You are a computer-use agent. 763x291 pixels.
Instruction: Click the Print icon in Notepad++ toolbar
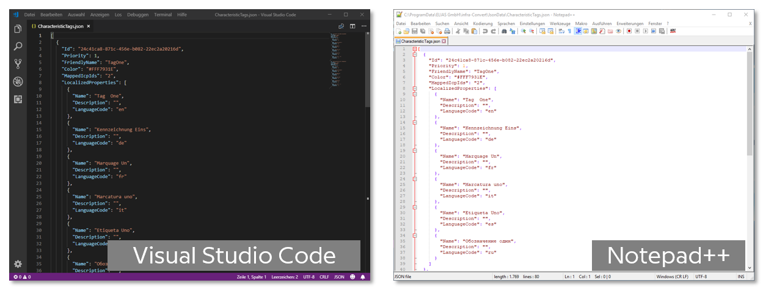click(448, 31)
